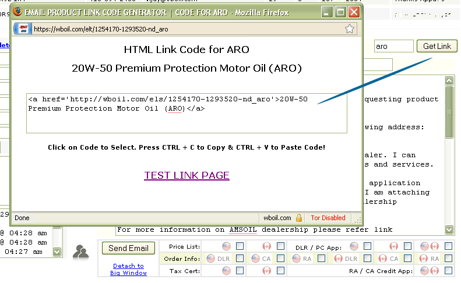Click the message box scroll down arrow
461x283 pixels.
coord(449,229)
